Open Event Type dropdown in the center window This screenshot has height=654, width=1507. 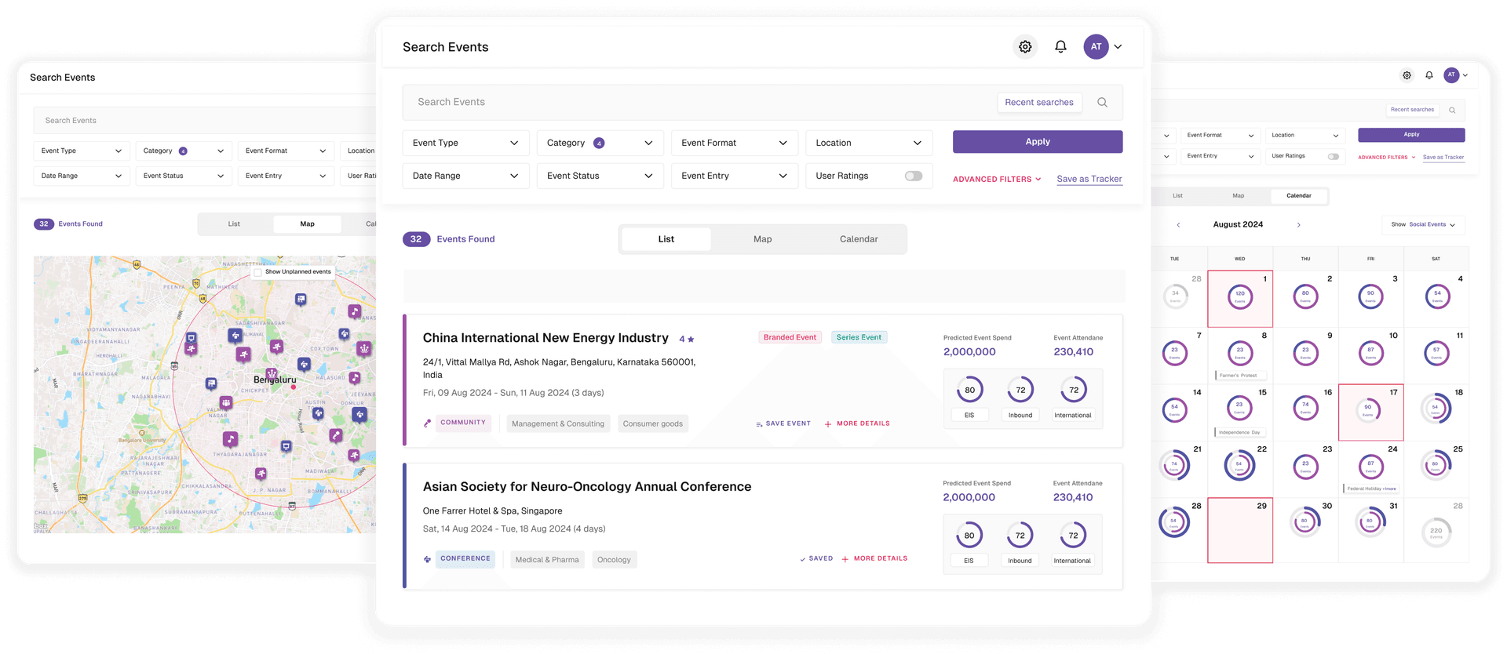click(465, 143)
